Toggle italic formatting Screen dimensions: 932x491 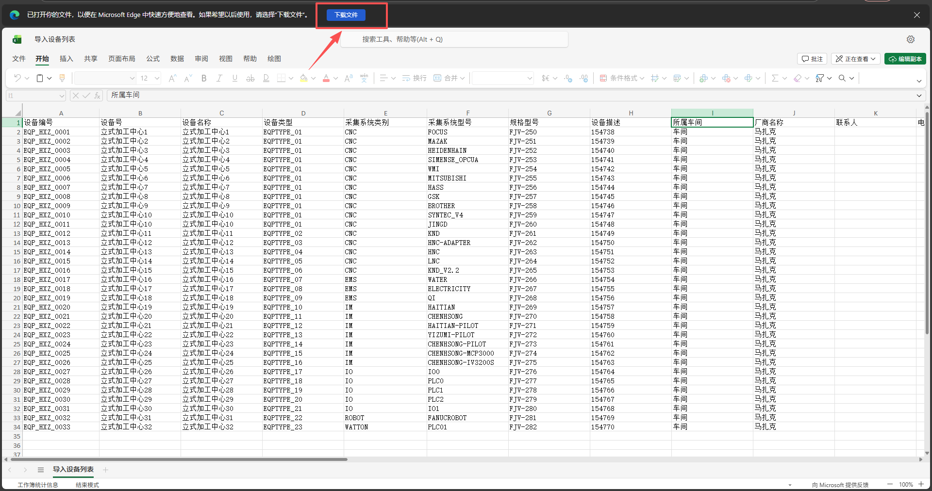(219, 78)
